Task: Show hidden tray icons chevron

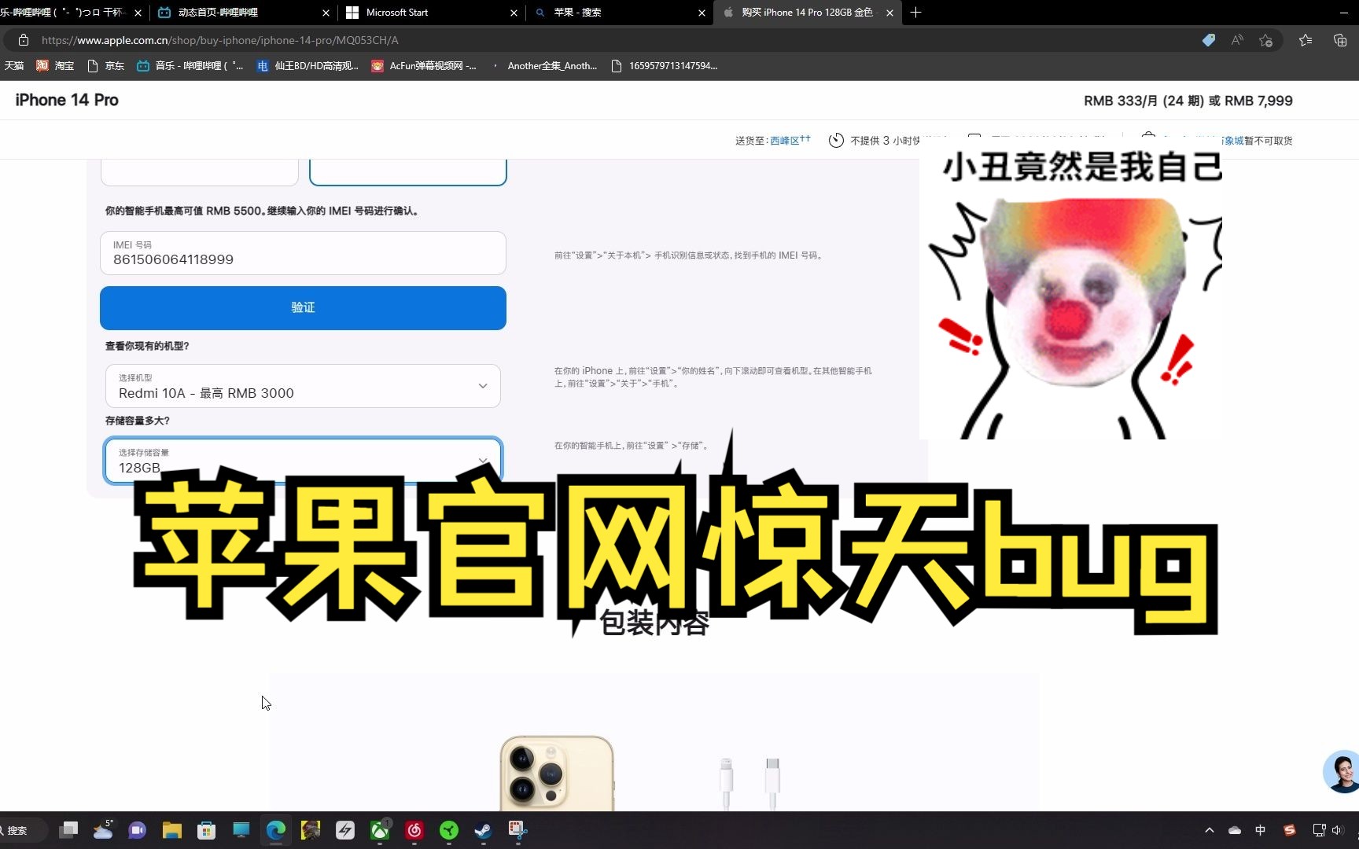Action: (x=1210, y=830)
